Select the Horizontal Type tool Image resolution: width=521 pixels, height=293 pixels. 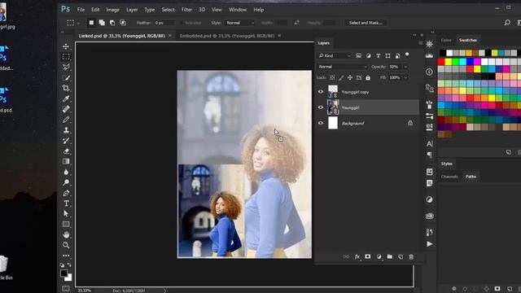point(66,203)
